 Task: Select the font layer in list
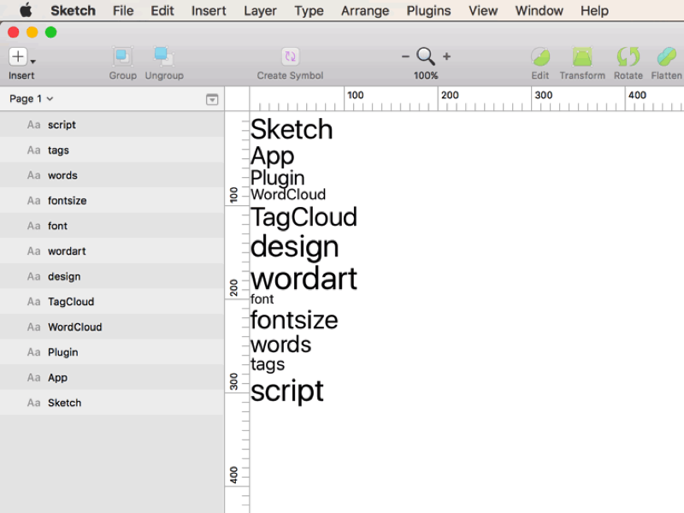(x=112, y=226)
